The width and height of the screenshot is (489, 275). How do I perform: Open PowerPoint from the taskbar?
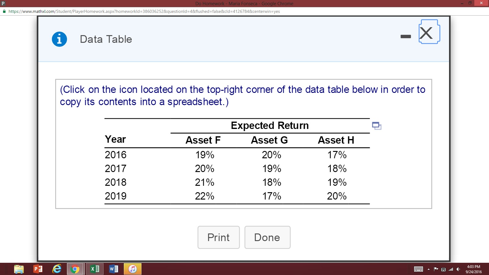38,269
